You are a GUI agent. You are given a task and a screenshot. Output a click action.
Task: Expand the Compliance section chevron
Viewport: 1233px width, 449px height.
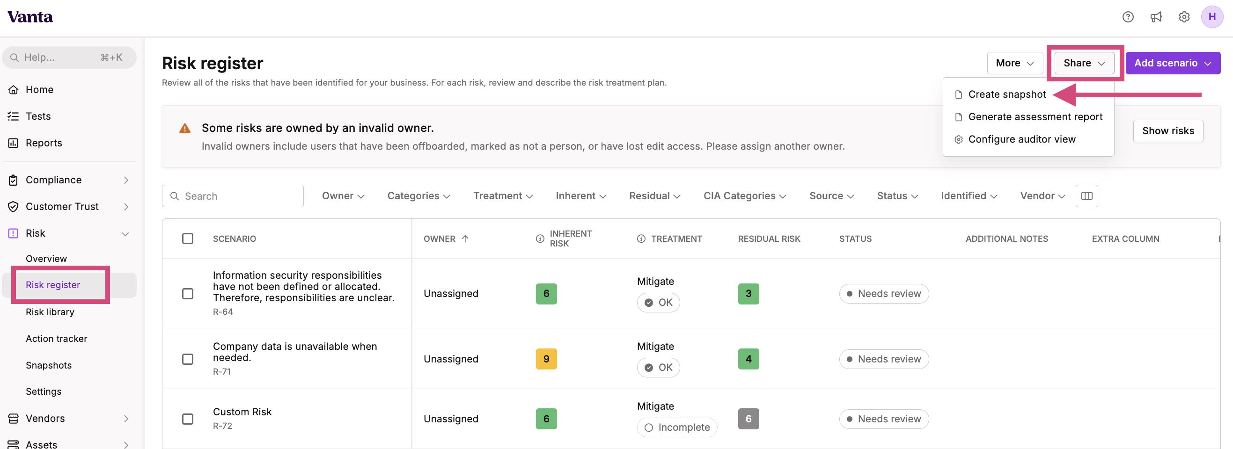click(126, 180)
